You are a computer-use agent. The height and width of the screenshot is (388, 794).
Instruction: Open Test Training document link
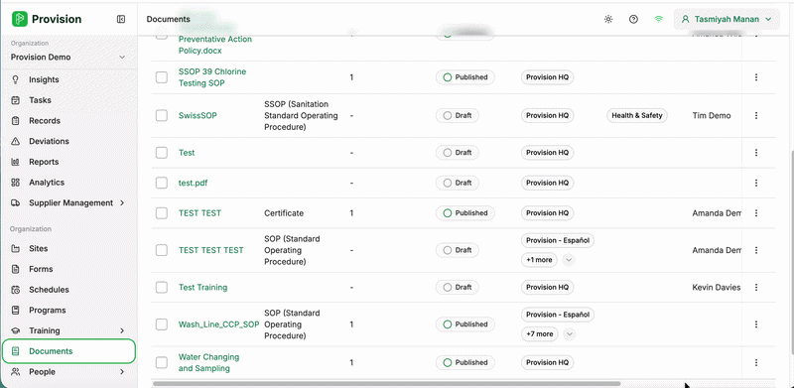(x=203, y=287)
